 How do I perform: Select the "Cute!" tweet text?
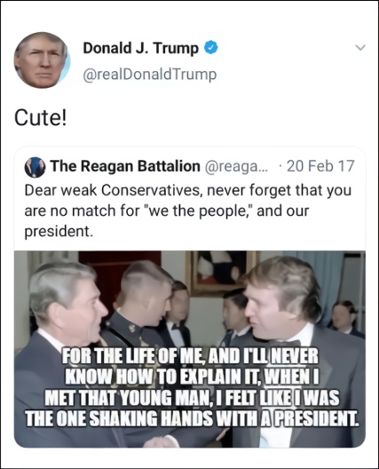click(x=40, y=117)
